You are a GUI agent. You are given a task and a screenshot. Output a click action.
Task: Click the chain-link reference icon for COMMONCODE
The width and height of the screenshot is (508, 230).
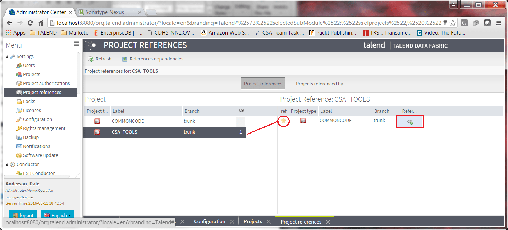click(409, 122)
